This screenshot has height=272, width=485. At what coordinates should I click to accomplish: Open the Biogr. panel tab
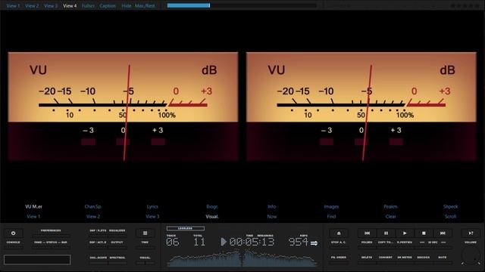point(212,206)
